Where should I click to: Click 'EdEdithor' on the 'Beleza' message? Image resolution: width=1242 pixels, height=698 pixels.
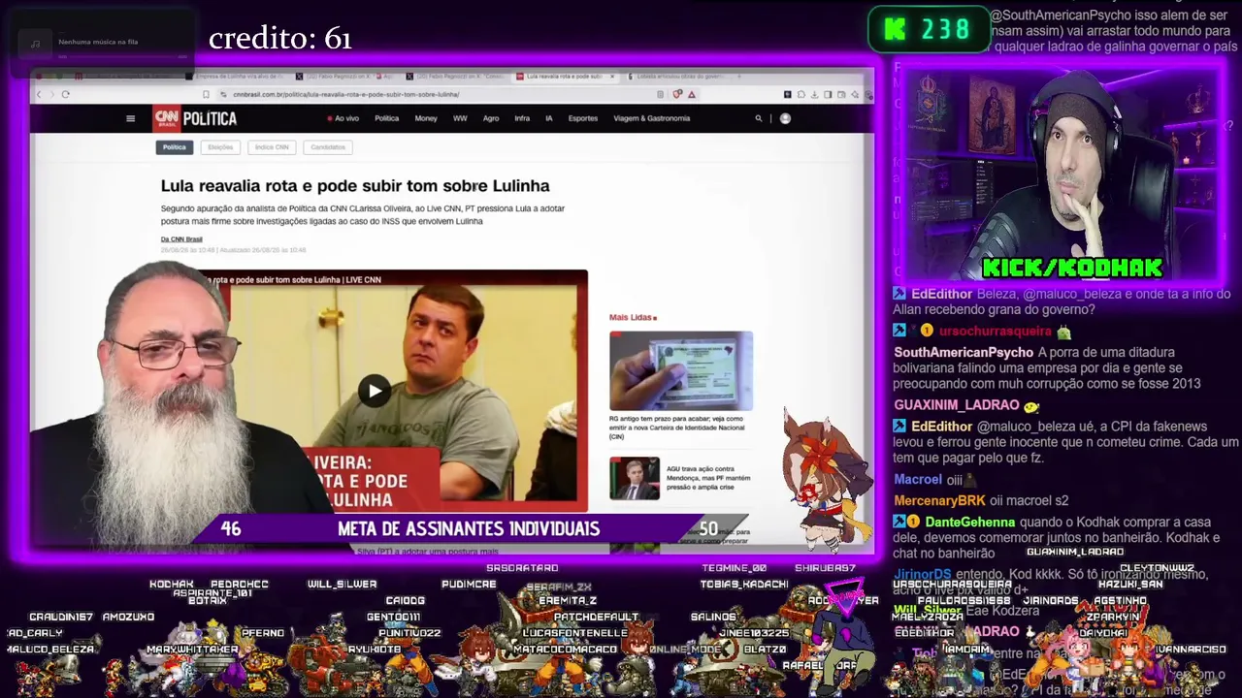(x=941, y=294)
